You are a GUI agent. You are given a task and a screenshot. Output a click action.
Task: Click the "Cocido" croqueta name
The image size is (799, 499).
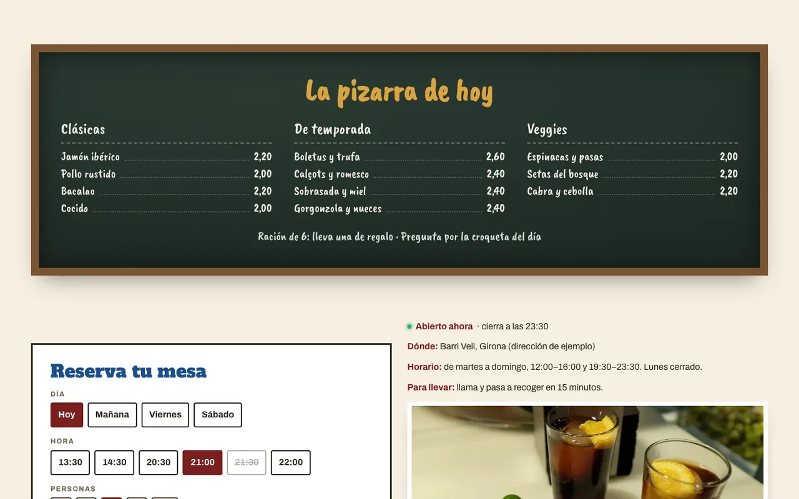(75, 208)
